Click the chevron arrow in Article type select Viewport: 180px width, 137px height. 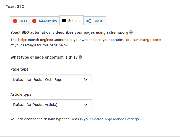(x=86, y=105)
